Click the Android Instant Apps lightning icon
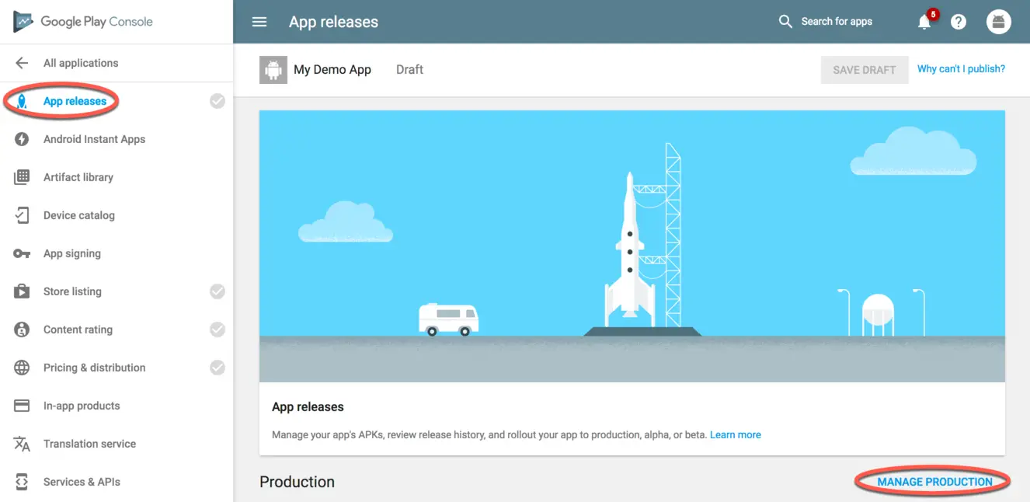This screenshot has height=502, width=1030. click(22, 139)
